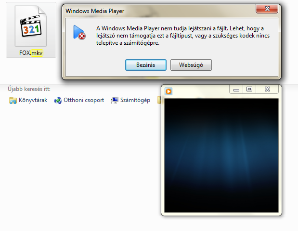Search again in Számítógép
Viewport: 298px width, 231px height.
(130, 100)
